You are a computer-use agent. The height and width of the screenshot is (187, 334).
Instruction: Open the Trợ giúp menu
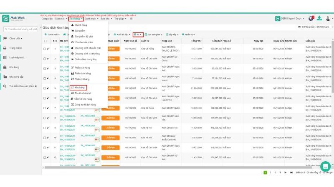pyautogui.click(x=120, y=19)
